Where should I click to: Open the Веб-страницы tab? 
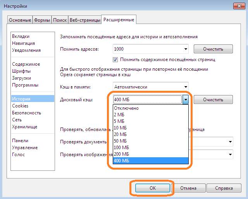click(84, 20)
